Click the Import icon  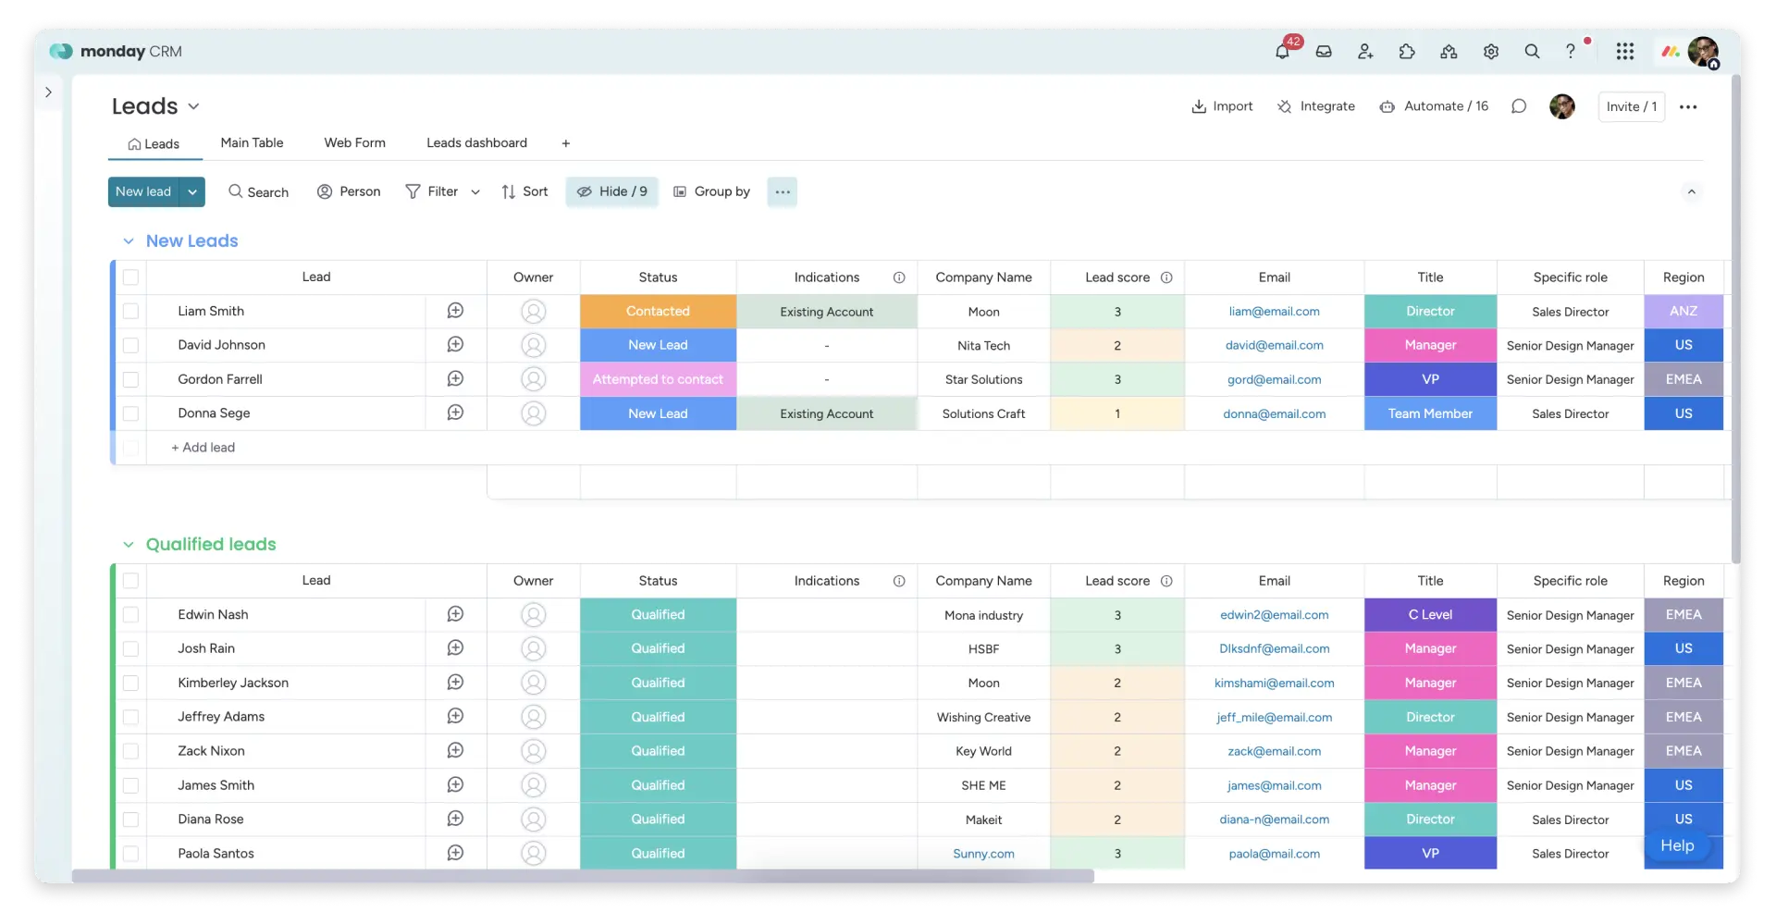(1199, 106)
